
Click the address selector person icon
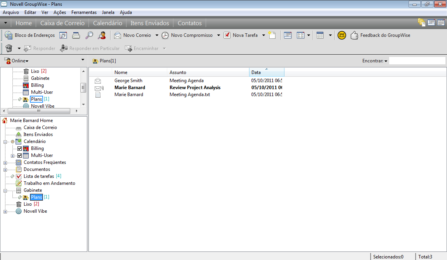102,35
